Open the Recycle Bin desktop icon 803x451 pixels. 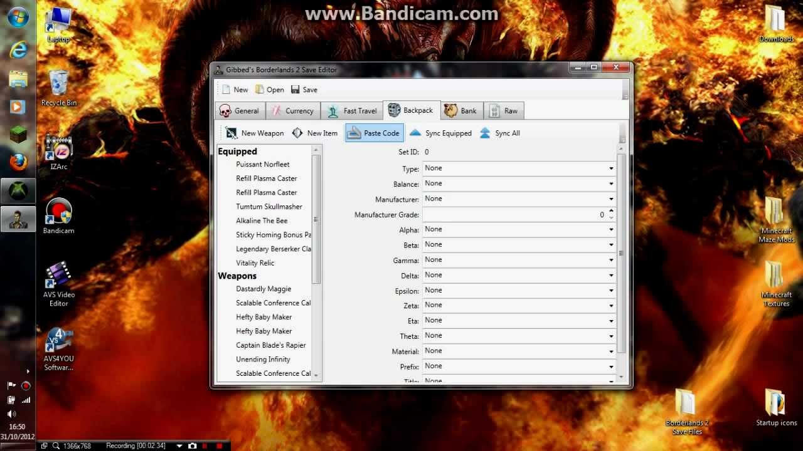click(x=59, y=88)
